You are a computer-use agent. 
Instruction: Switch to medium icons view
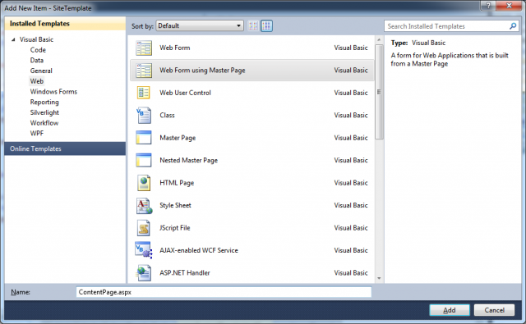[266, 25]
